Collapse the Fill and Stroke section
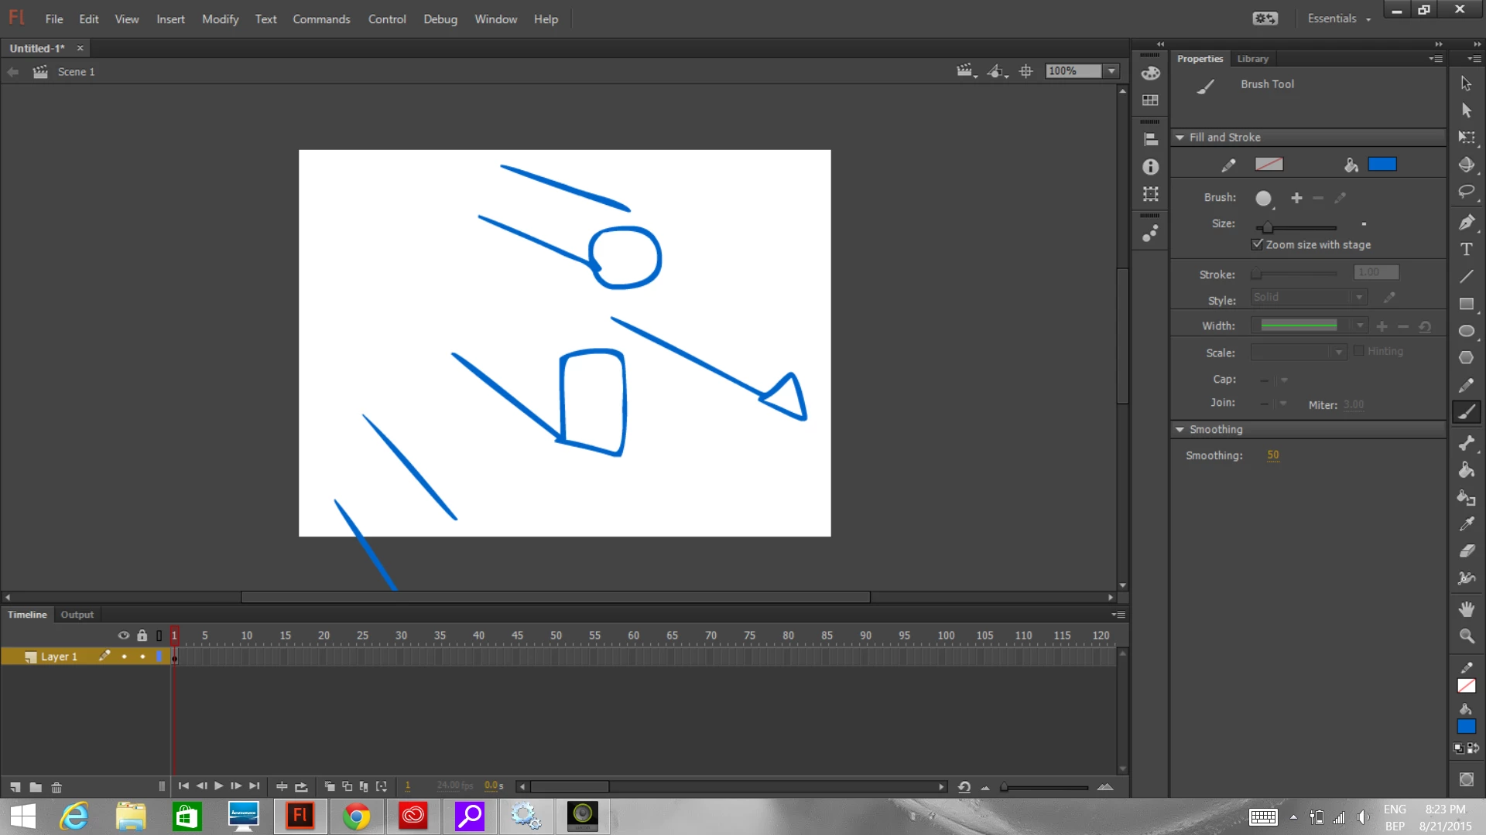The width and height of the screenshot is (1486, 835). point(1180,138)
